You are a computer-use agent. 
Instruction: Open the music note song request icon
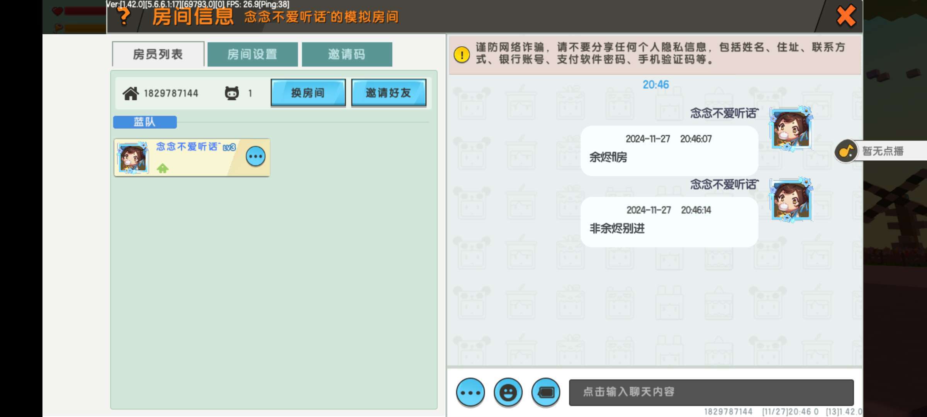(x=846, y=151)
